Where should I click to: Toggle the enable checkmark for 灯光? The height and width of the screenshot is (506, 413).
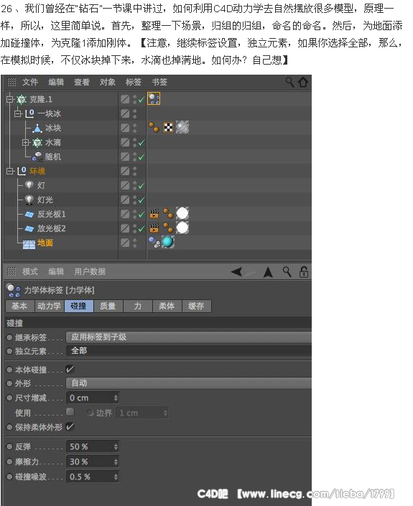pyautogui.click(x=141, y=200)
